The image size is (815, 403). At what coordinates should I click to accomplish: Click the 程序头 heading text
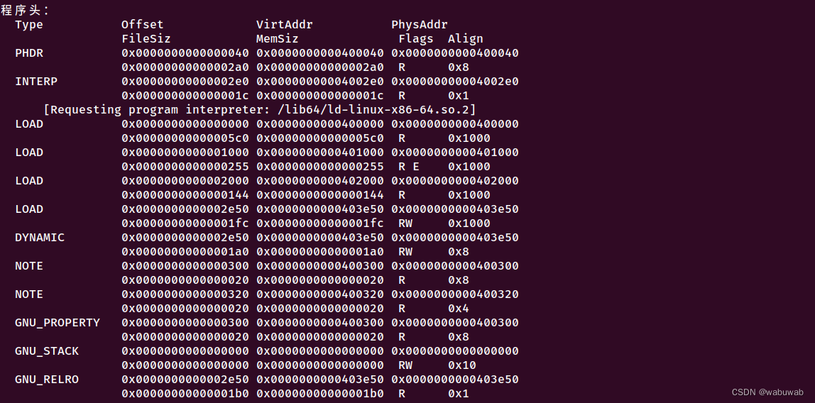[22, 11]
